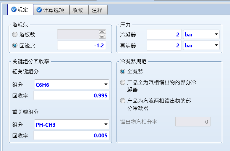This screenshot has height=151, width=230.
Task: Choose 产品为汽液两相馏出物的部分冷凝器 option
Action: coord(123,101)
